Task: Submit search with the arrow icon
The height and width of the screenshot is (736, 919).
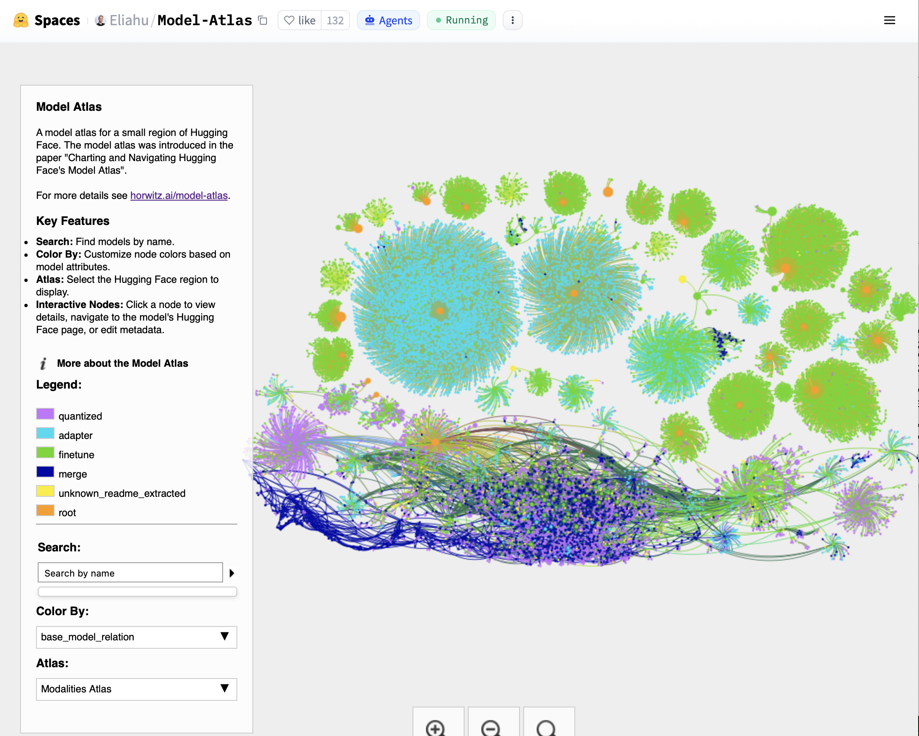Action: (232, 573)
